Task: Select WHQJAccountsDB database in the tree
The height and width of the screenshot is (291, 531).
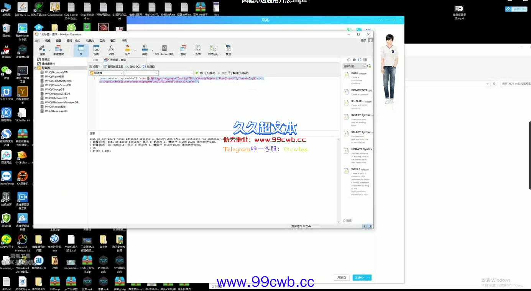Action: click(x=56, y=72)
